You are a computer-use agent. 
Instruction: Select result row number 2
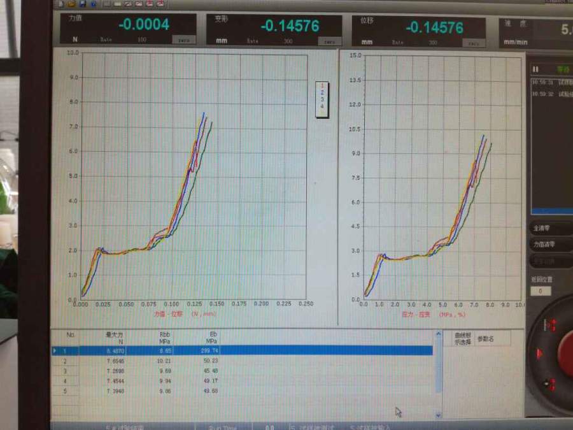coord(242,361)
